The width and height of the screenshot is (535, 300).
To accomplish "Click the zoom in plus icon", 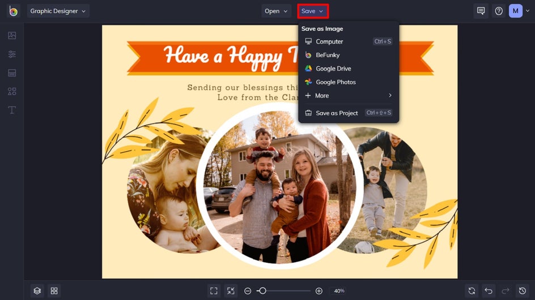I will [x=319, y=291].
